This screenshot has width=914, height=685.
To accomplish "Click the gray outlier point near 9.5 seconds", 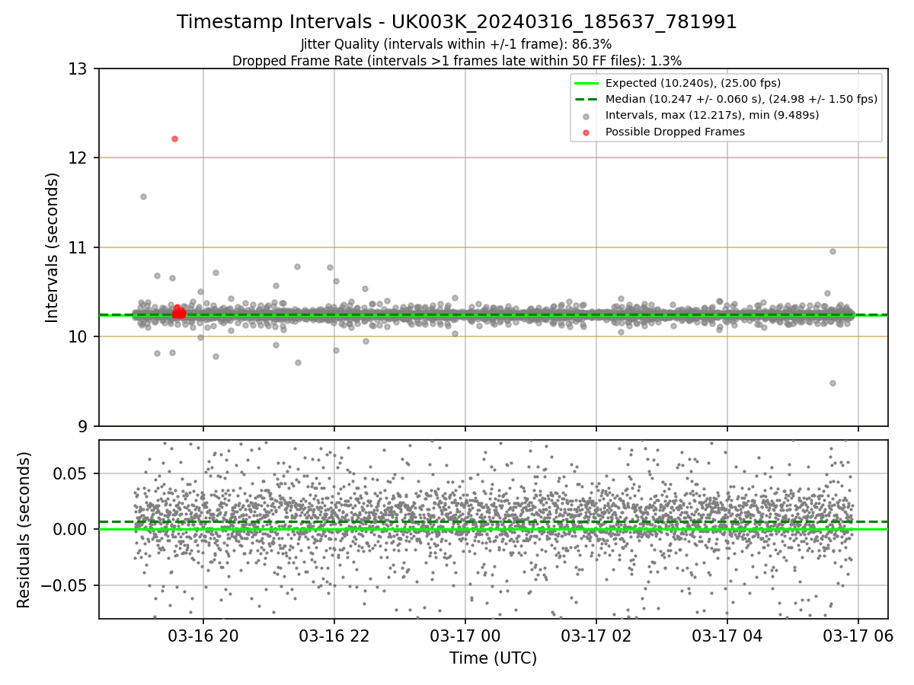I will [833, 383].
